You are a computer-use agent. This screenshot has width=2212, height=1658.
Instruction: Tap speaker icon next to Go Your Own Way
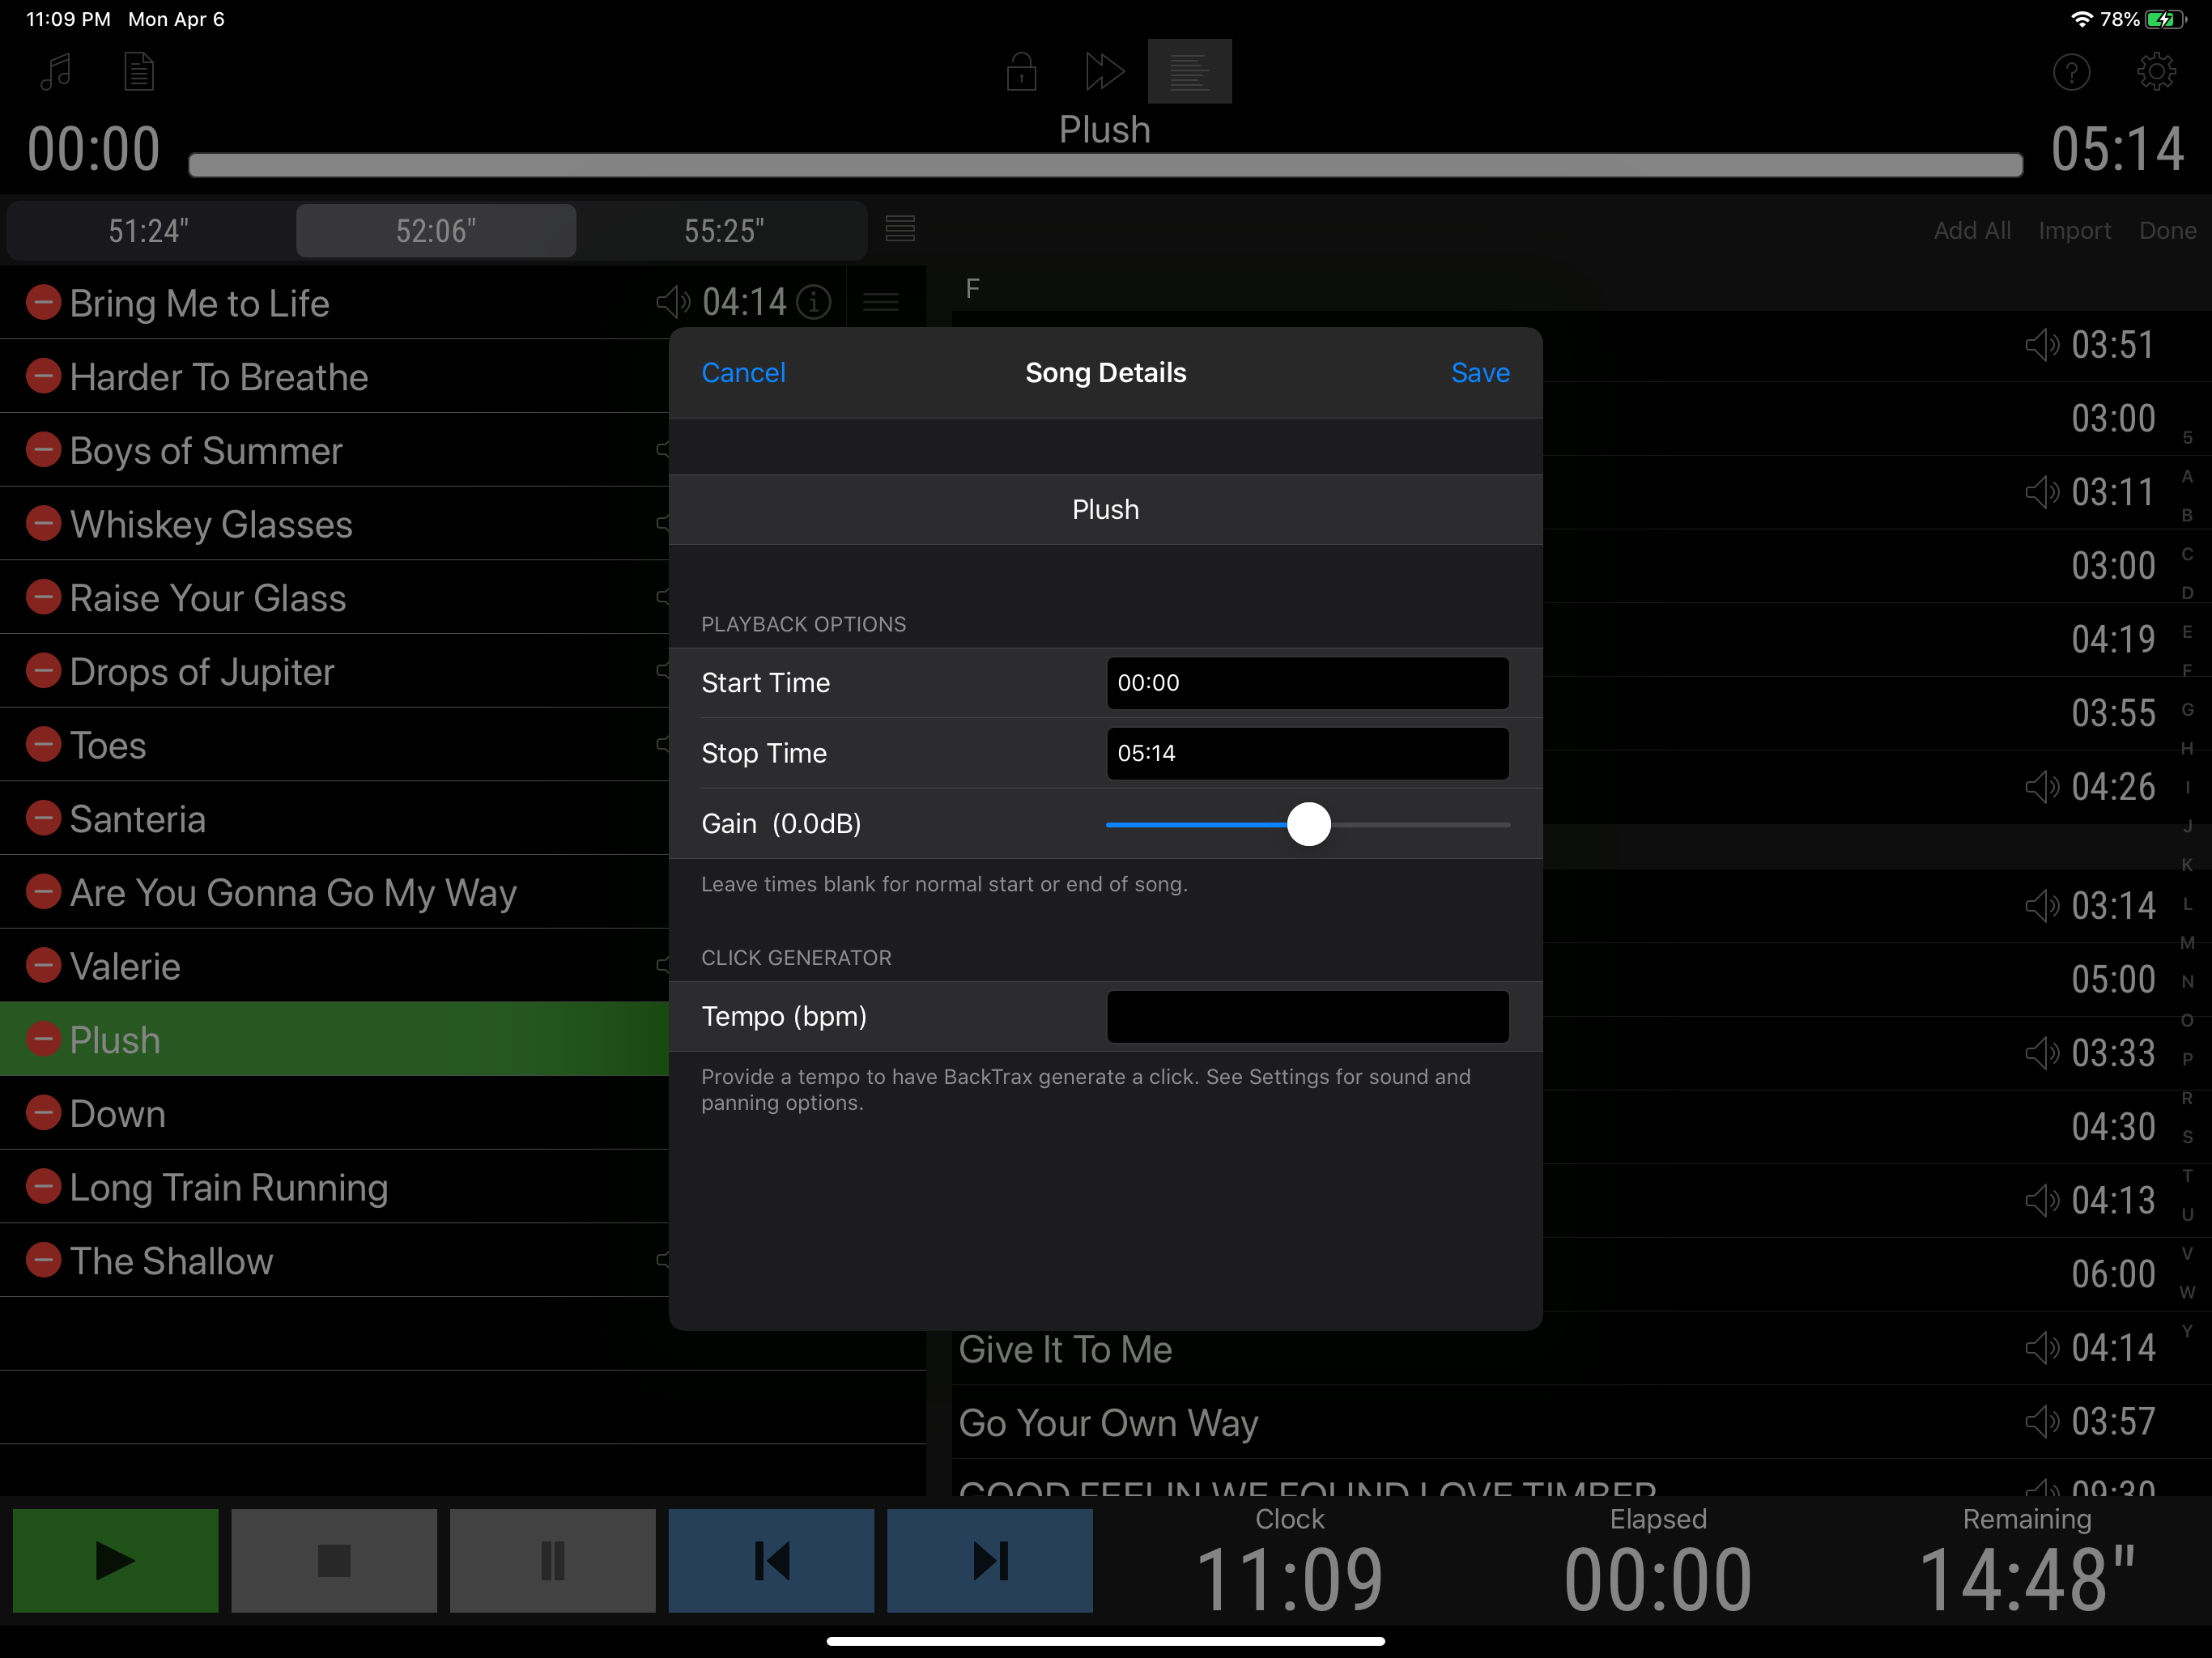[x=2042, y=1421]
